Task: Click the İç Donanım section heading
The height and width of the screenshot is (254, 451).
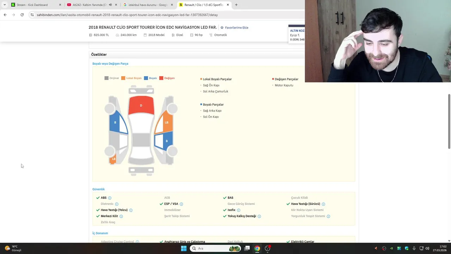Action: 100,233
